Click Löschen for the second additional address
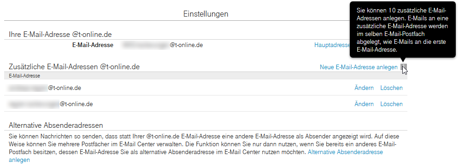Image resolution: width=459 pixels, height=167 pixels. [391, 104]
